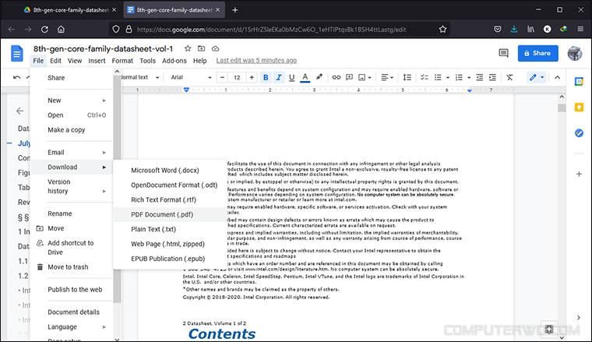Increase font size with plus button
The height and width of the screenshot is (342, 592).
(252, 77)
